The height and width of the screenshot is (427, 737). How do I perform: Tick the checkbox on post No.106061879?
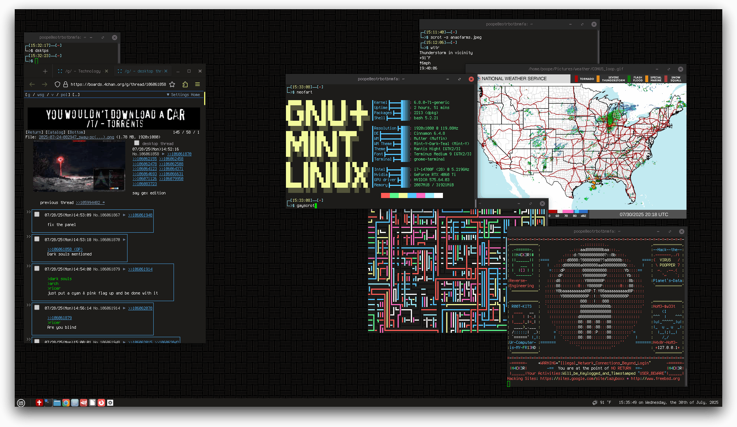point(37,268)
